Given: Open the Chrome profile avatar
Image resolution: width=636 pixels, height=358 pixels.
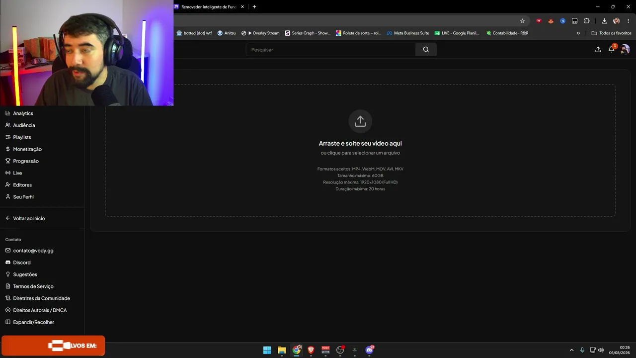Looking at the screenshot, I should (617, 21).
